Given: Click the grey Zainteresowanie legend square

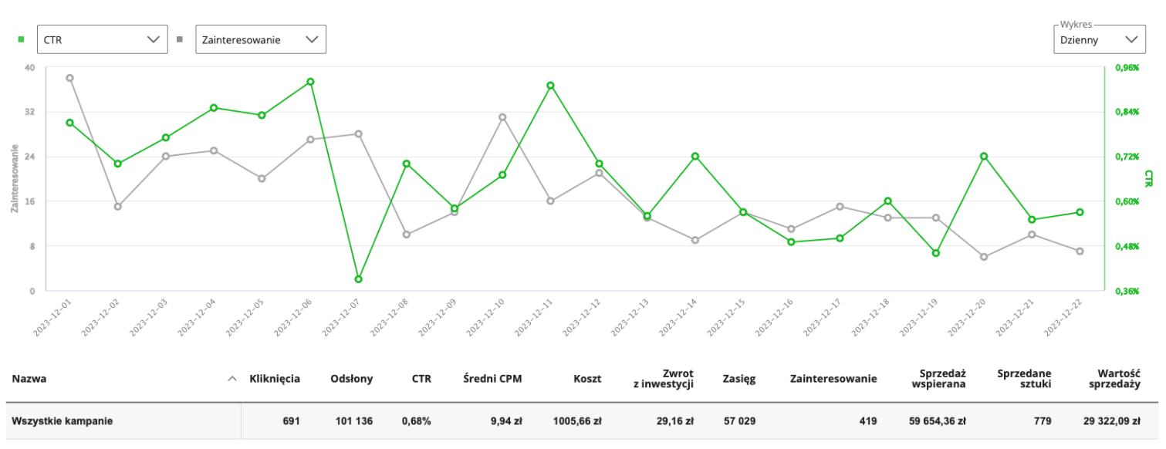Looking at the screenshot, I should 180,39.
